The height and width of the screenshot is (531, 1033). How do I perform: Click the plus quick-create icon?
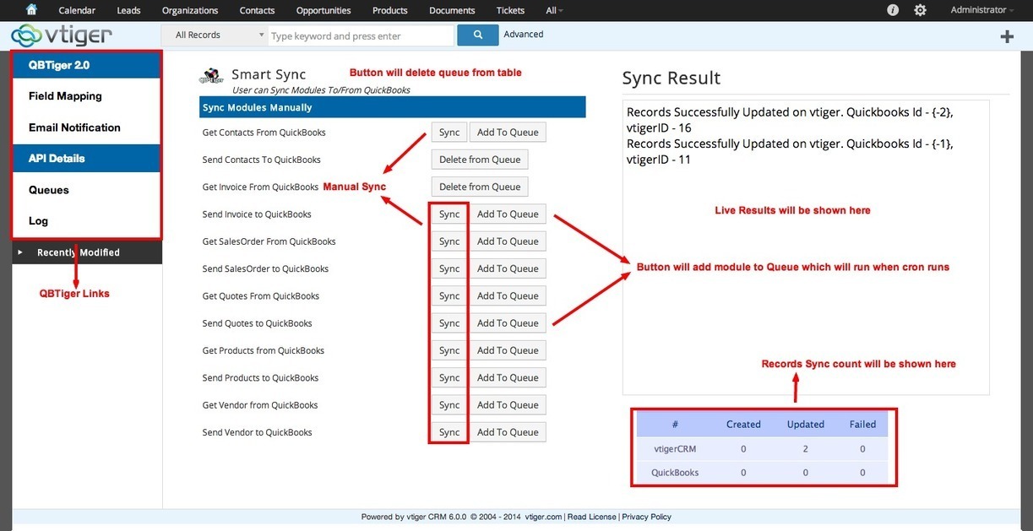click(x=1007, y=36)
